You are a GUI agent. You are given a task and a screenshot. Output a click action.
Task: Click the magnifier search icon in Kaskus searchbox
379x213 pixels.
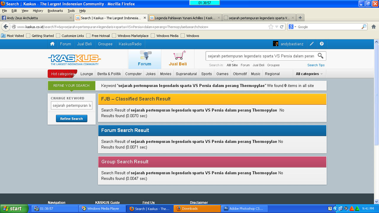pyautogui.click(x=320, y=56)
